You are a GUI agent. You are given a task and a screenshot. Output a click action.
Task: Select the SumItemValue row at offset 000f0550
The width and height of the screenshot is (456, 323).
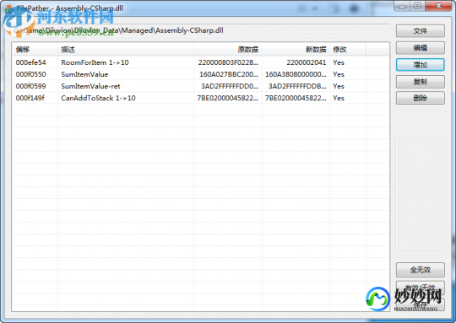click(200, 74)
